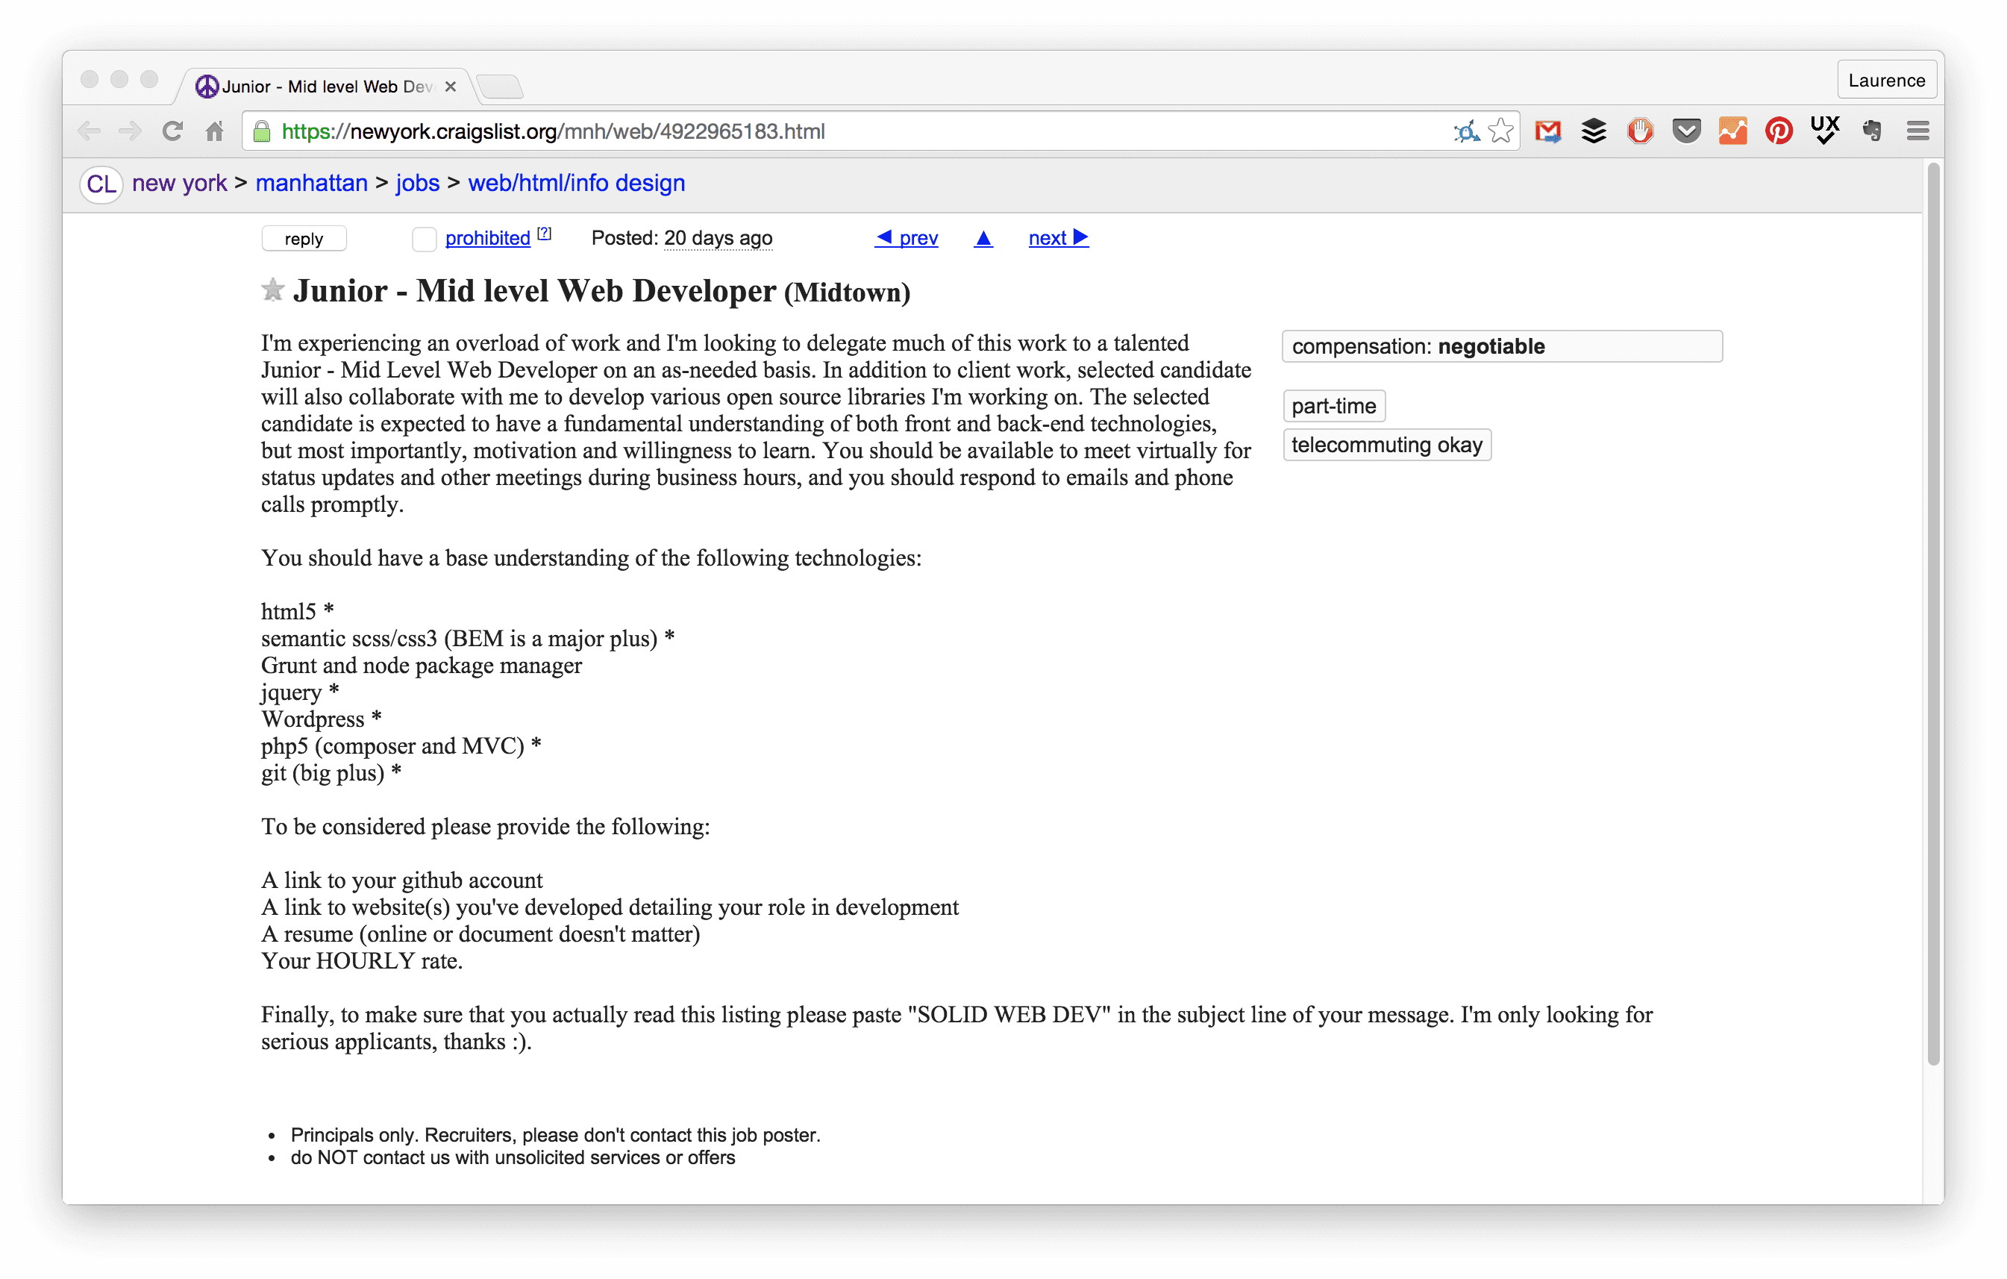Image resolution: width=2007 pixels, height=1279 pixels.
Task: Click the reply button
Action: point(301,237)
